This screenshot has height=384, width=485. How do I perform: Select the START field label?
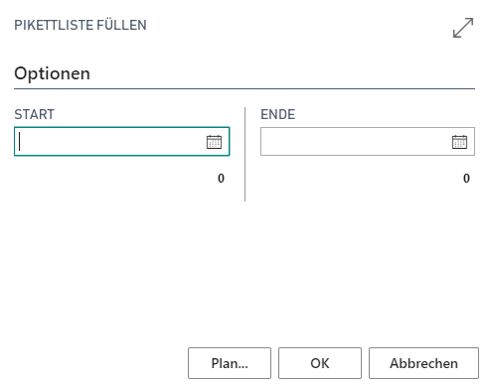pyautogui.click(x=34, y=114)
